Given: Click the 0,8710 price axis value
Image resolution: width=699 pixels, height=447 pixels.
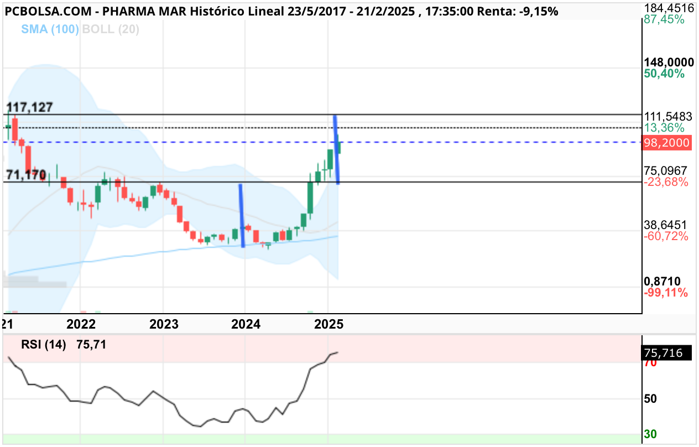Looking at the screenshot, I should pos(663,281).
